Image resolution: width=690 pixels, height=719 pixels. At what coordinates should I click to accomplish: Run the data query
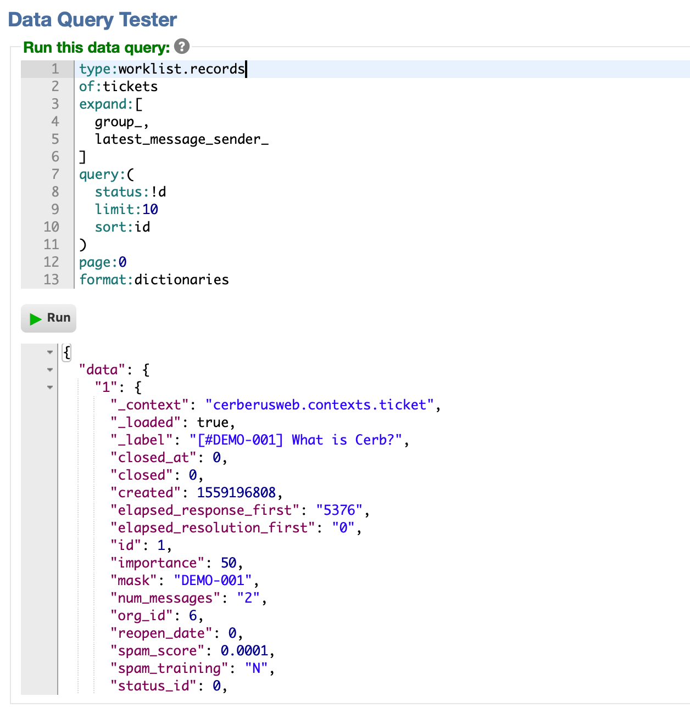click(x=48, y=318)
